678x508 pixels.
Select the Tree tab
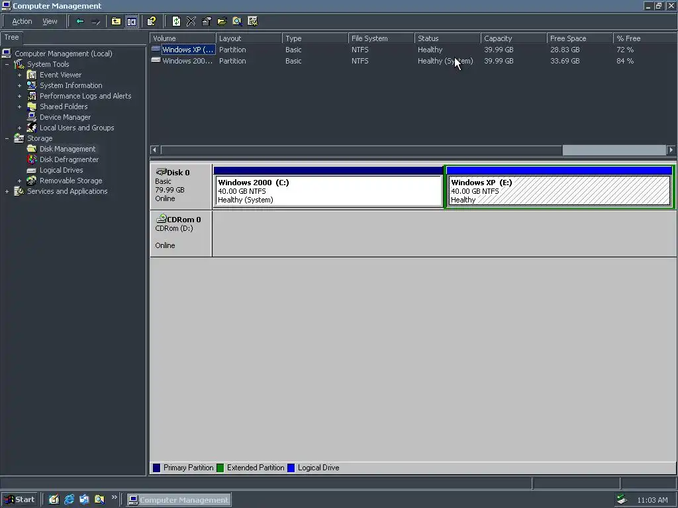coord(11,37)
